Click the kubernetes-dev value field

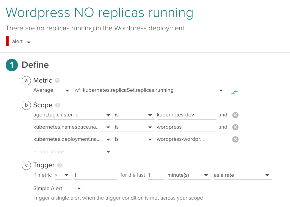pyautogui.click(x=186, y=115)
